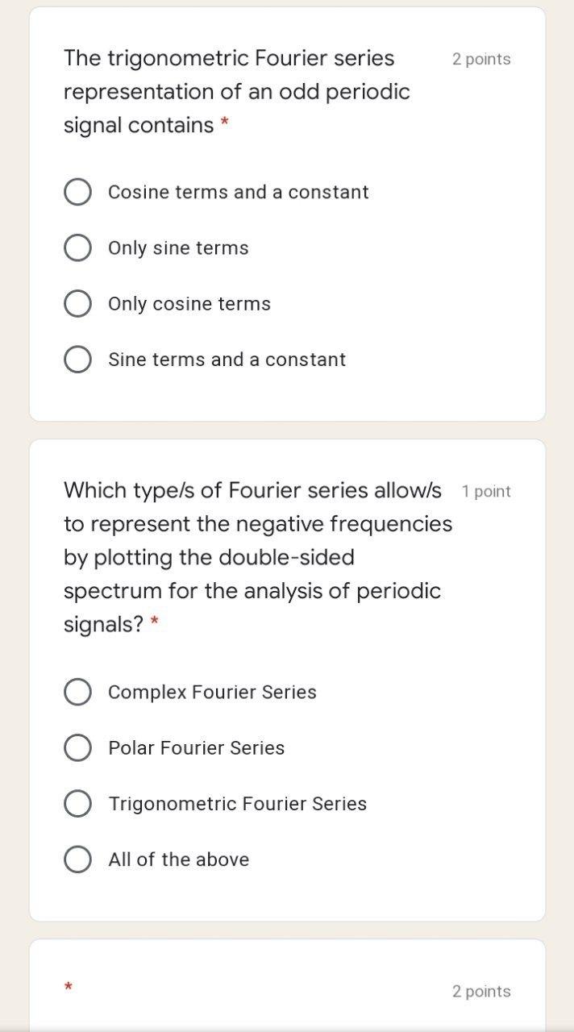Pick the "Only cosine terms" radio circle
This screenshot has width=574, height=1032.
[77, 304]
